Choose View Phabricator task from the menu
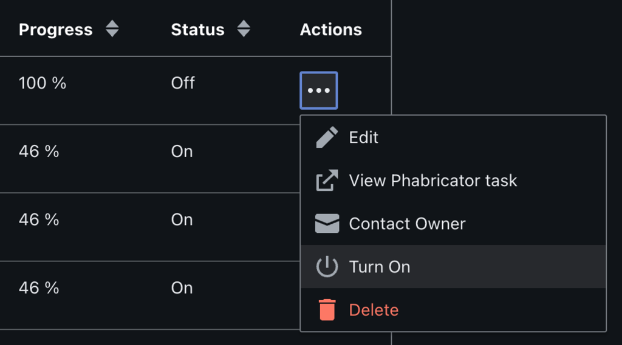This screenshot has width=622, height=345. (x=453, y=180)
